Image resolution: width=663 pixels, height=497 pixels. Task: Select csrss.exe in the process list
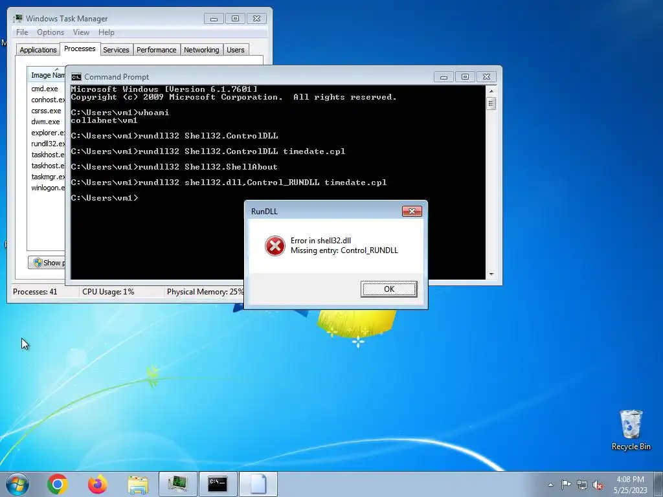pyautogui.click(x=46, y=111)
